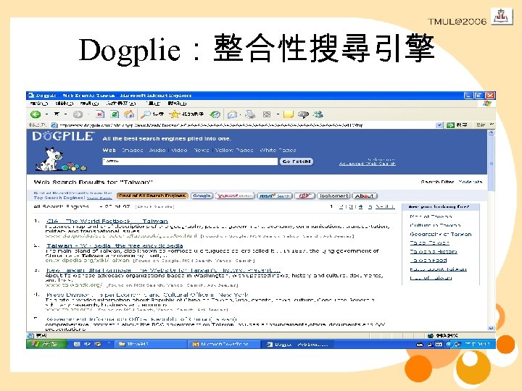Select Best of All Search Engines button
This screenshot has height=391, width=522.
pos(152,195)
